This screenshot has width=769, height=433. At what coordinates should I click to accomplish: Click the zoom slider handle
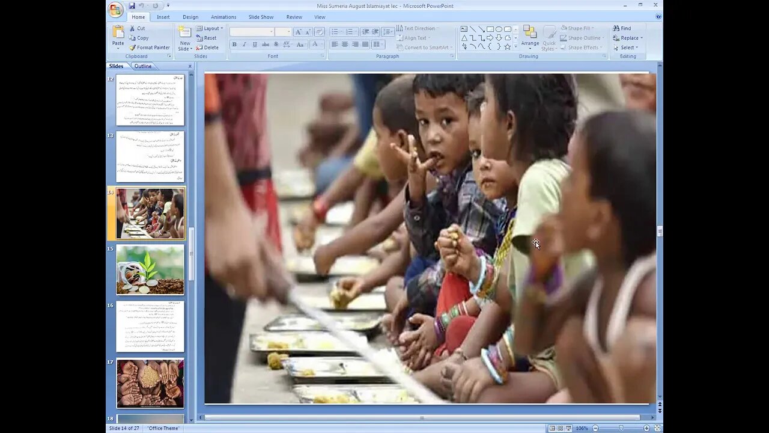click(x=621, y=428)
